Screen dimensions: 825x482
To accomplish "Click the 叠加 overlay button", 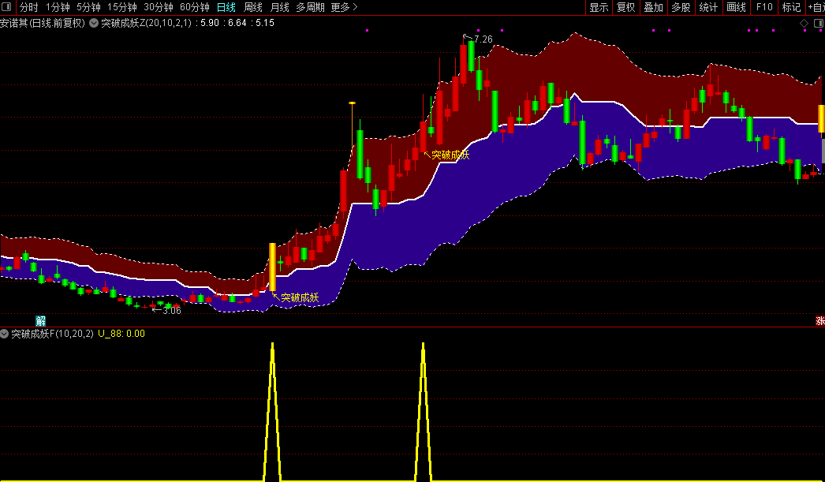I will [654, 7].
